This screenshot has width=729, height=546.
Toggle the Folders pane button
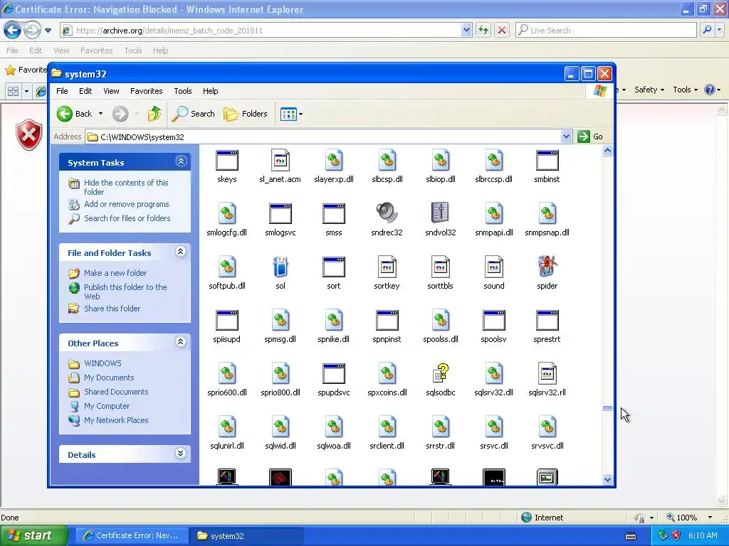[246, 114]
